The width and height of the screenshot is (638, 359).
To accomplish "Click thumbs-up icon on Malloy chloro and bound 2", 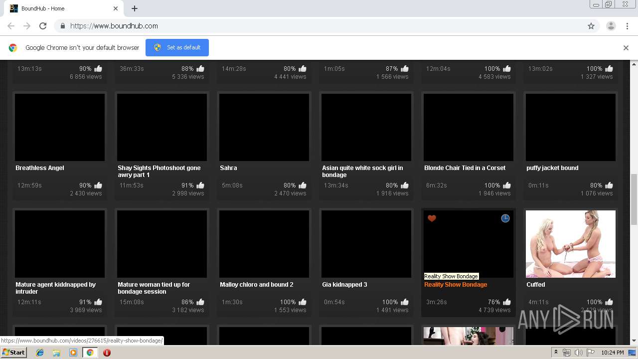I will tap(303, 302).
